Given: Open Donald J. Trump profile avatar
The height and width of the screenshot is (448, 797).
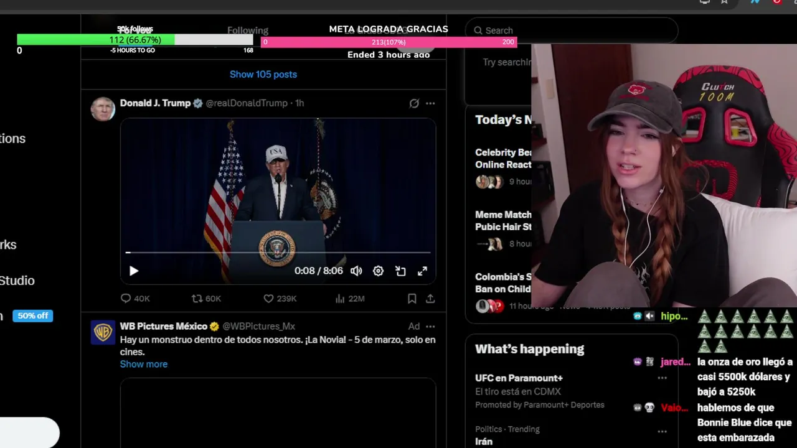Looking at the screenshot, I should click(x=103, y=109).
